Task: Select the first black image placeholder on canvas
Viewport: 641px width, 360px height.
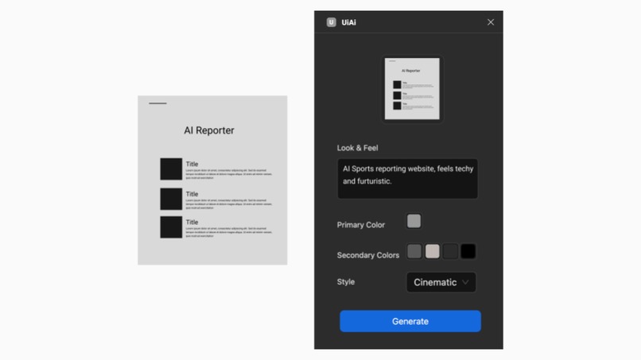Action: click(x=171, y=168)
